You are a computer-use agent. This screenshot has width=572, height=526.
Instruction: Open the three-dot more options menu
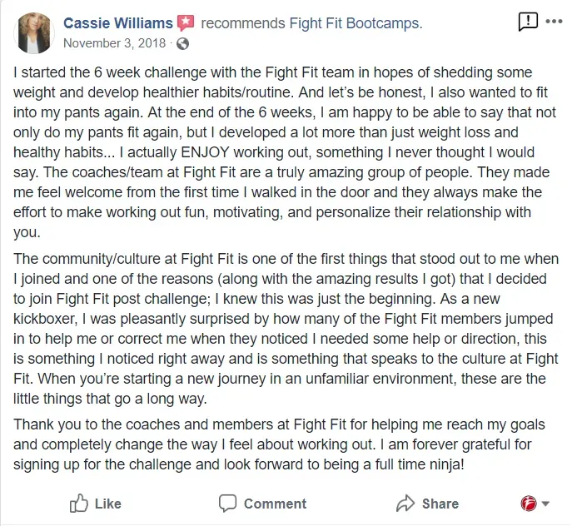pyautogui.click(x=554, y=22)
